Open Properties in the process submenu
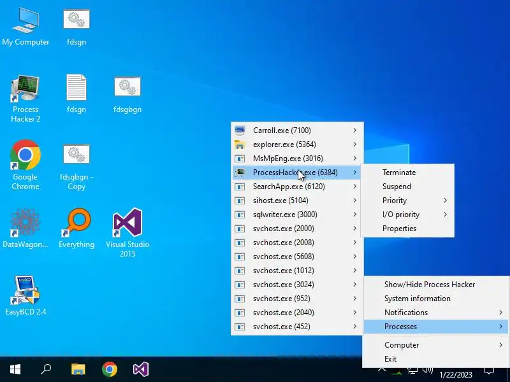Viewport: 510px width, 382px height. 407,229
